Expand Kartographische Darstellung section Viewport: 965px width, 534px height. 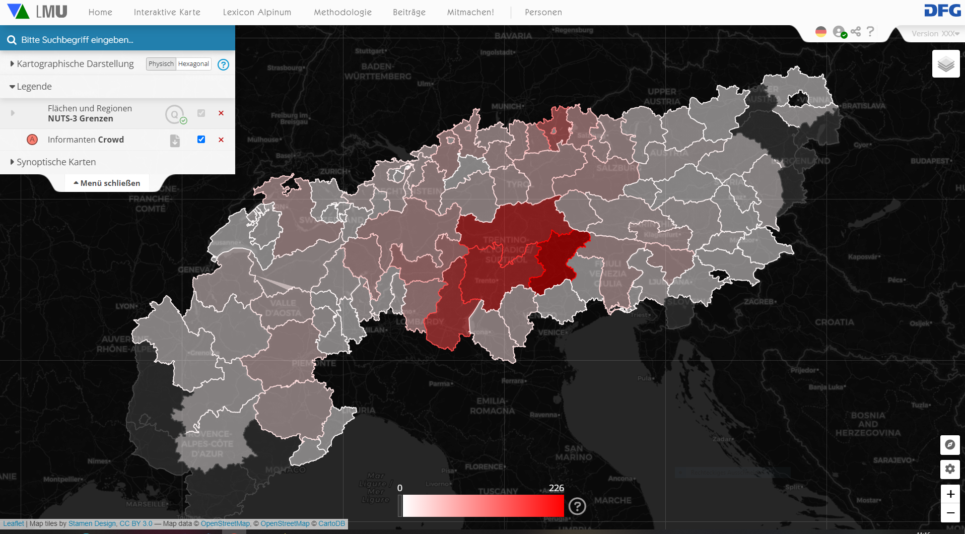75,64
